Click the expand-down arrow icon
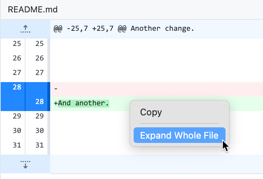The image size is (263, 179). 25,164
